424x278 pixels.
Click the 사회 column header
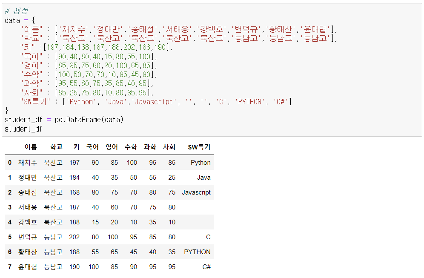click(169, 147)
